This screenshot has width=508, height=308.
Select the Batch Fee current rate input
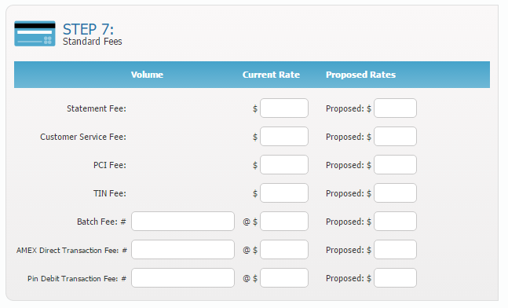pos(284,222)
